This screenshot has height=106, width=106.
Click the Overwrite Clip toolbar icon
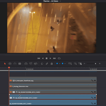31,63
